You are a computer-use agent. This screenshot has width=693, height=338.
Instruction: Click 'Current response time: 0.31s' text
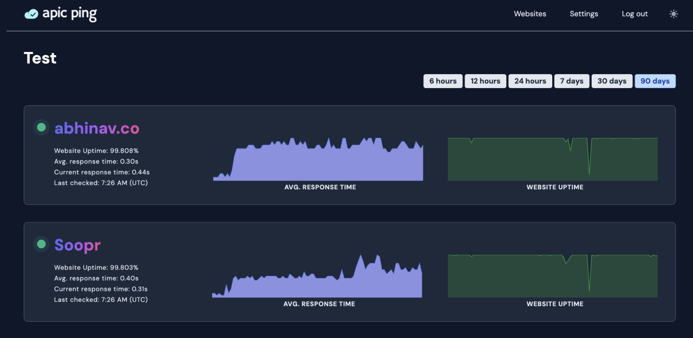click(x=101, y=289)
